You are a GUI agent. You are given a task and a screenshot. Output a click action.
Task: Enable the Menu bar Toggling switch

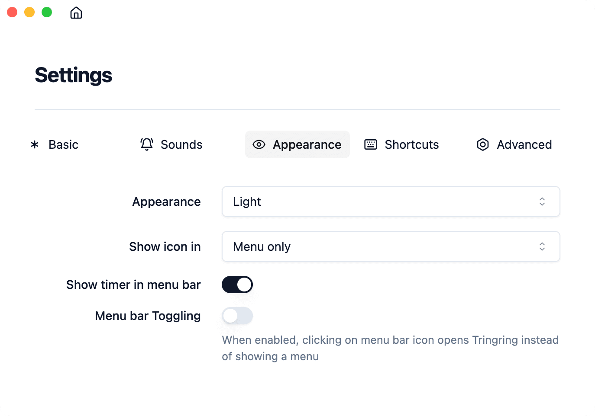237,316
